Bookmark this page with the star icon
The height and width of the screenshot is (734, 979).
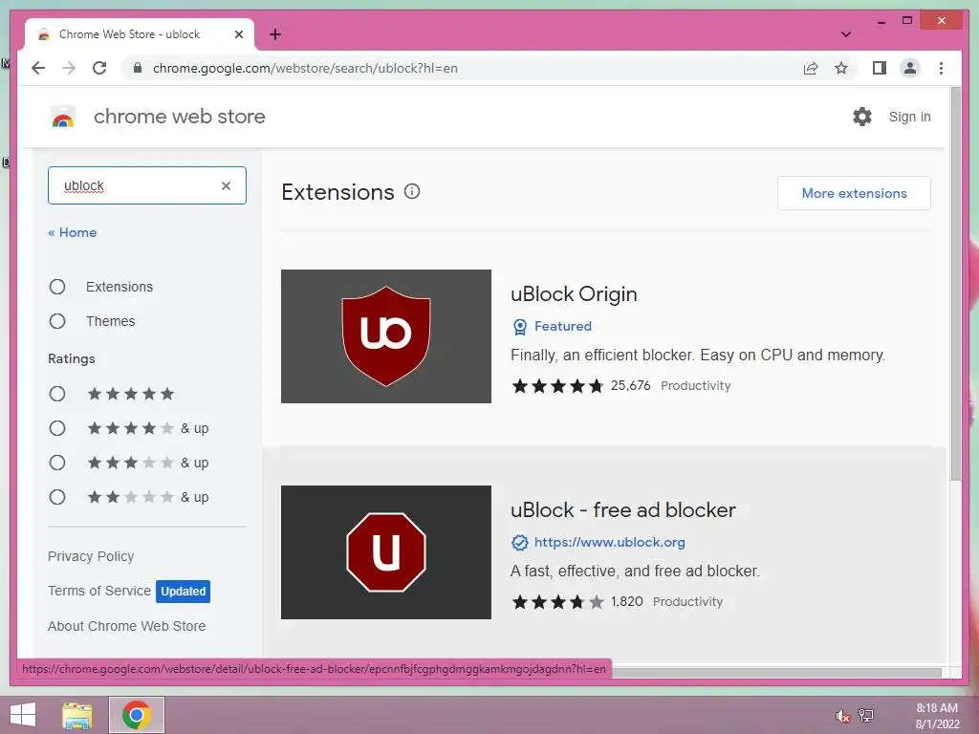[x=841, y=68]
